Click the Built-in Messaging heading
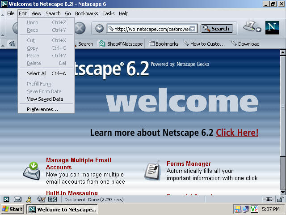The width and height of the screenshot is (286, 215). (72, 193)
